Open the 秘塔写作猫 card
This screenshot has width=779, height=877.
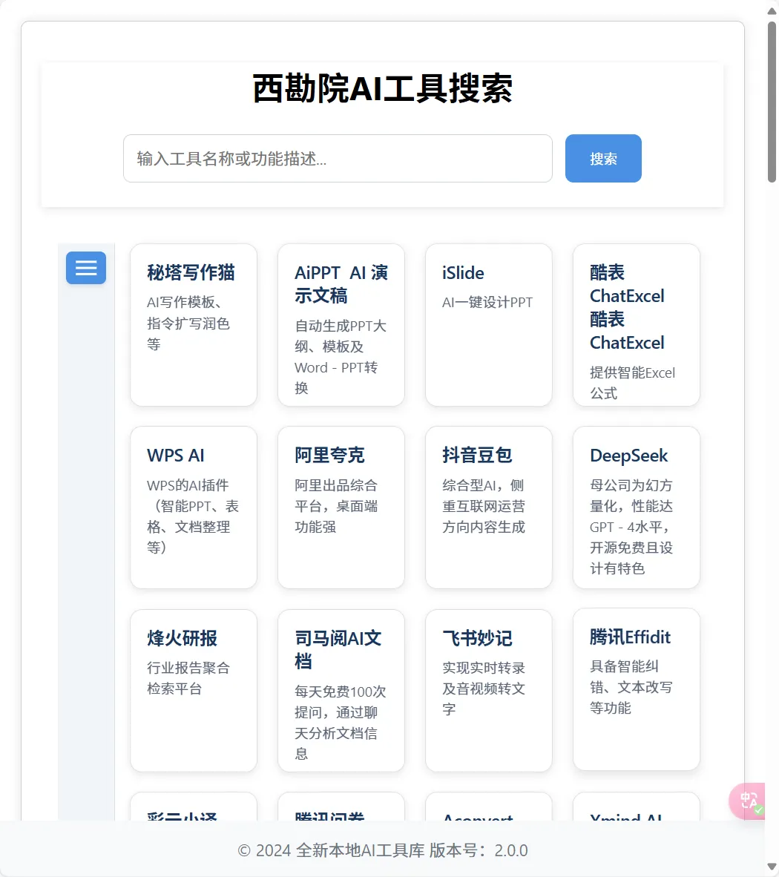(194, 325)
